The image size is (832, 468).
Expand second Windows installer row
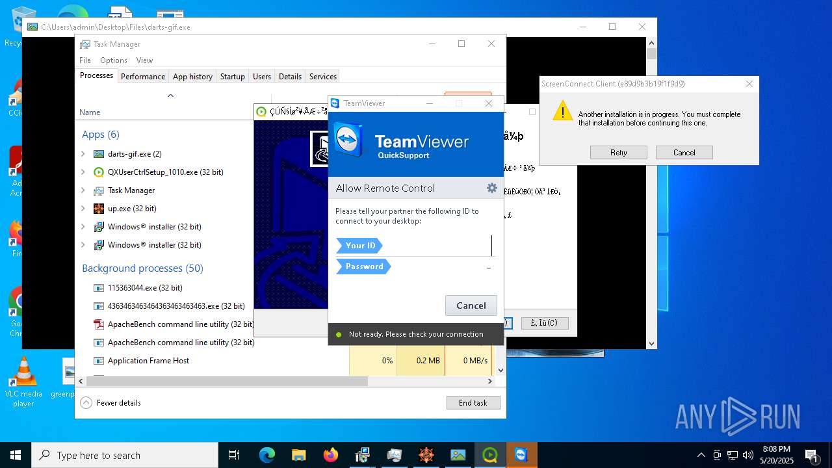pyautogui.click(x=83, y=245)
